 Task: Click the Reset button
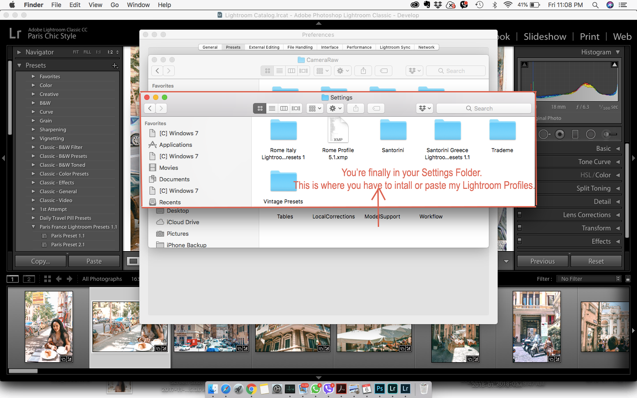tap(596, 261)
